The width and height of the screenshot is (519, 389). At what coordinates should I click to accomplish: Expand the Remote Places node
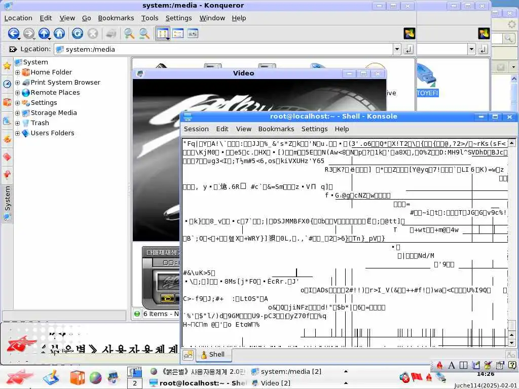[x=18, y=93]
